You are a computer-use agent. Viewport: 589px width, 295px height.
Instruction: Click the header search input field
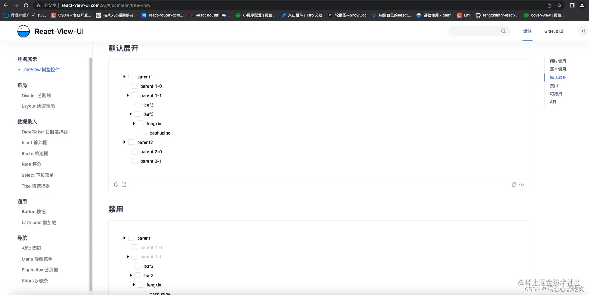click(x=479, y=31)
